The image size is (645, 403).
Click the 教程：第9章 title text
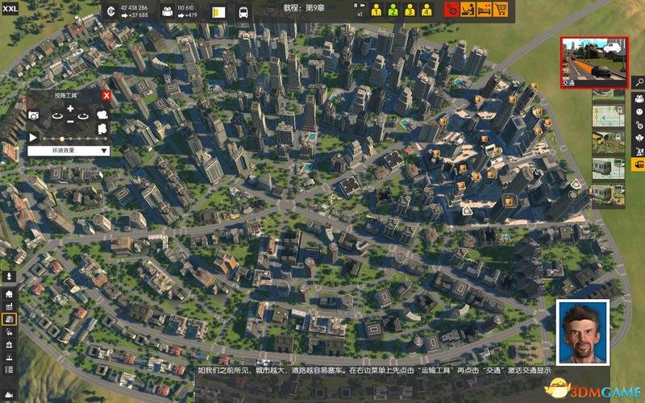pyautogui.click(x=304, y=8)
